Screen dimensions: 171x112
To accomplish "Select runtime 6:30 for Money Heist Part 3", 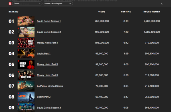I will click(x=126, y=75).
